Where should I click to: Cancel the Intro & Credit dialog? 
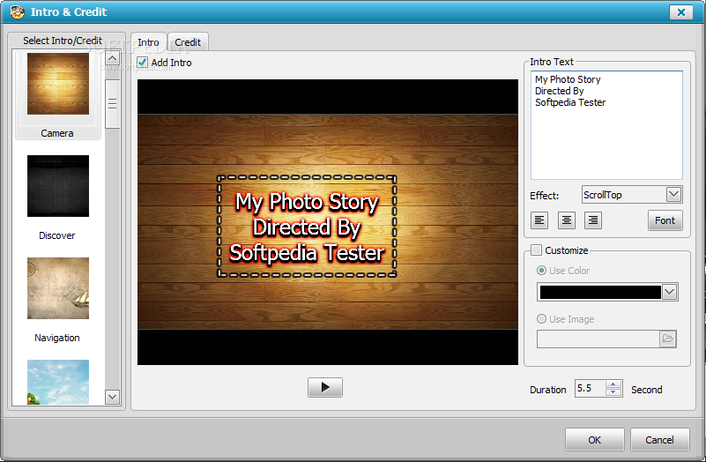tap(659, 439)
